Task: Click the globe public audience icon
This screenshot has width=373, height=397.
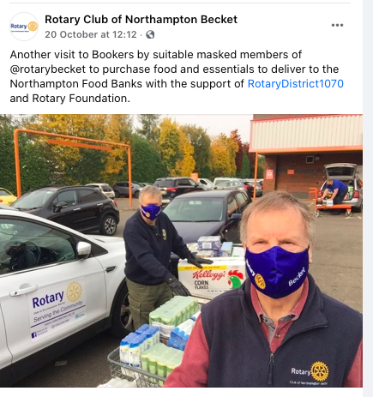Action: tap(150, 34)
